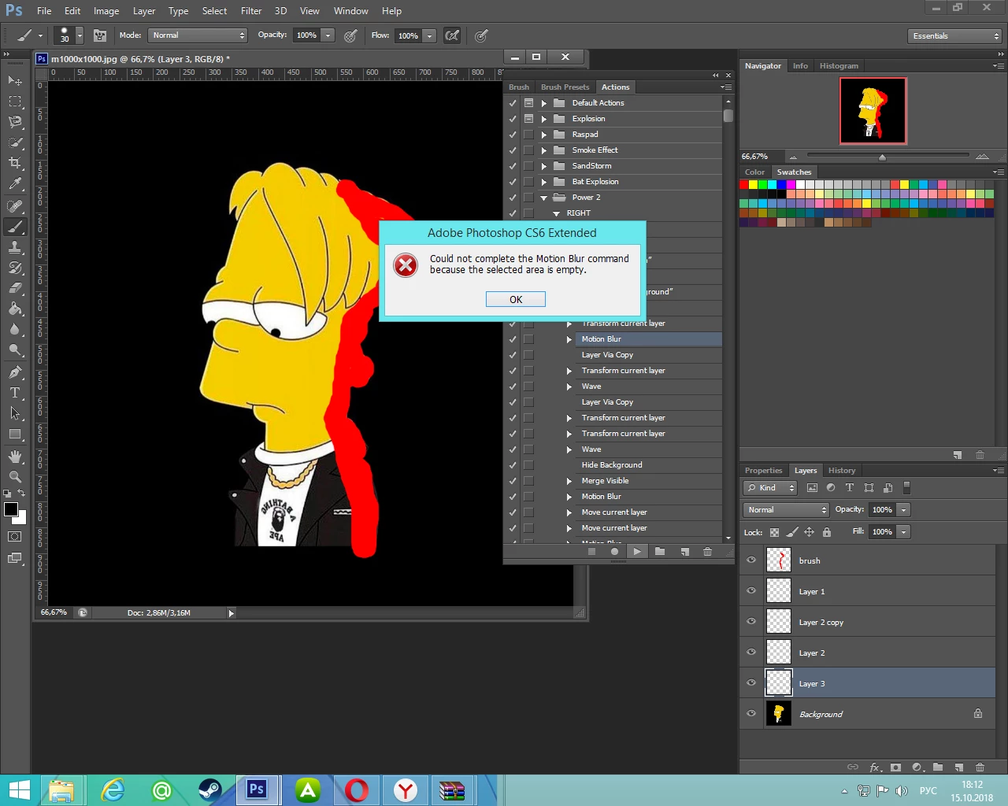The height and width of the screenshot is (806, 1008).
Task: Switch to the History tab
Action: point(841,471)
